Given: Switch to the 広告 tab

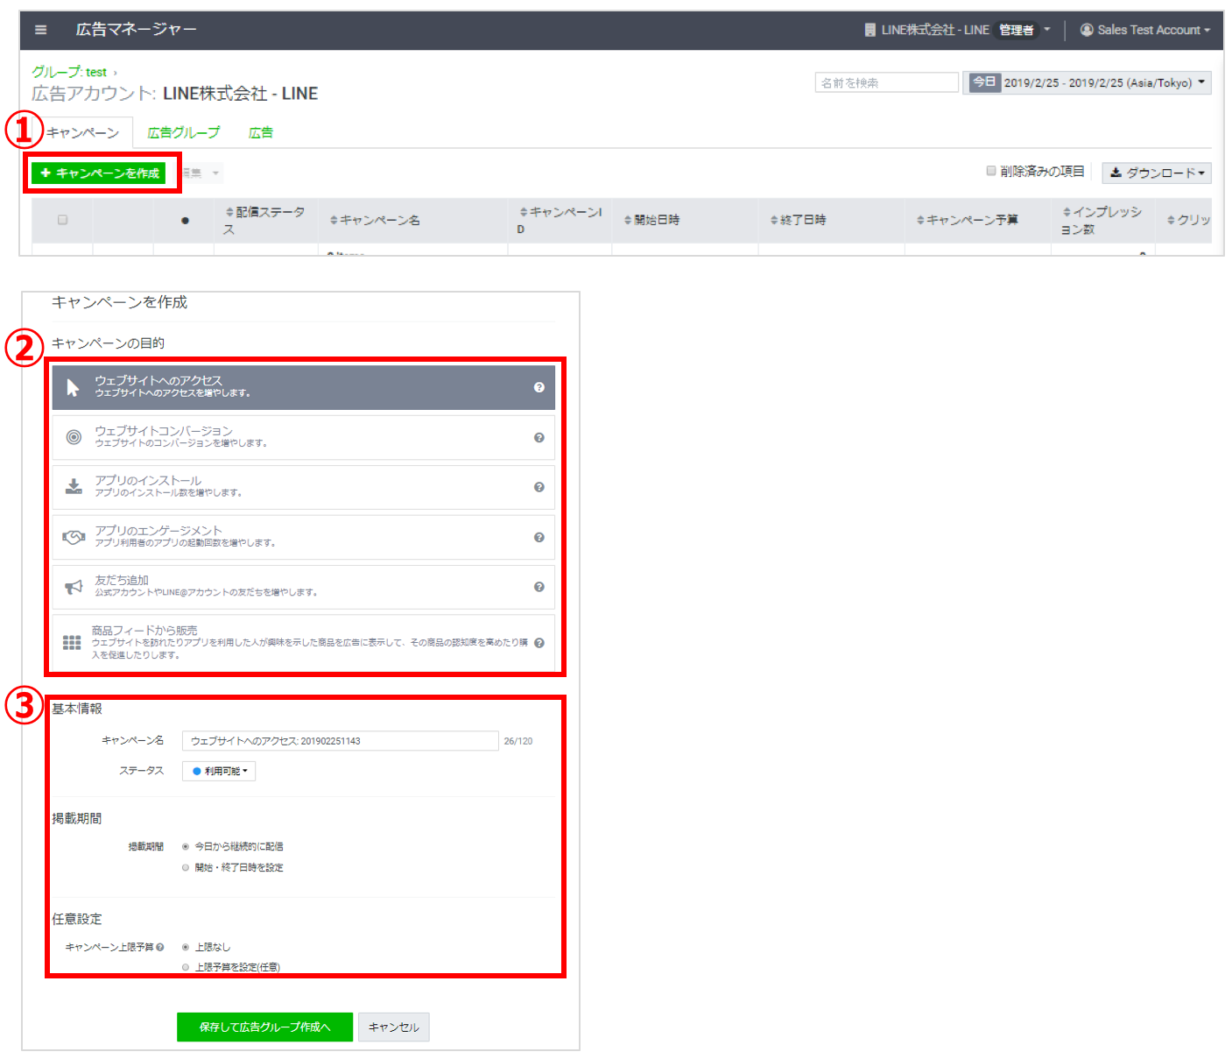Looking at the screenshot, I should [260, 132].
